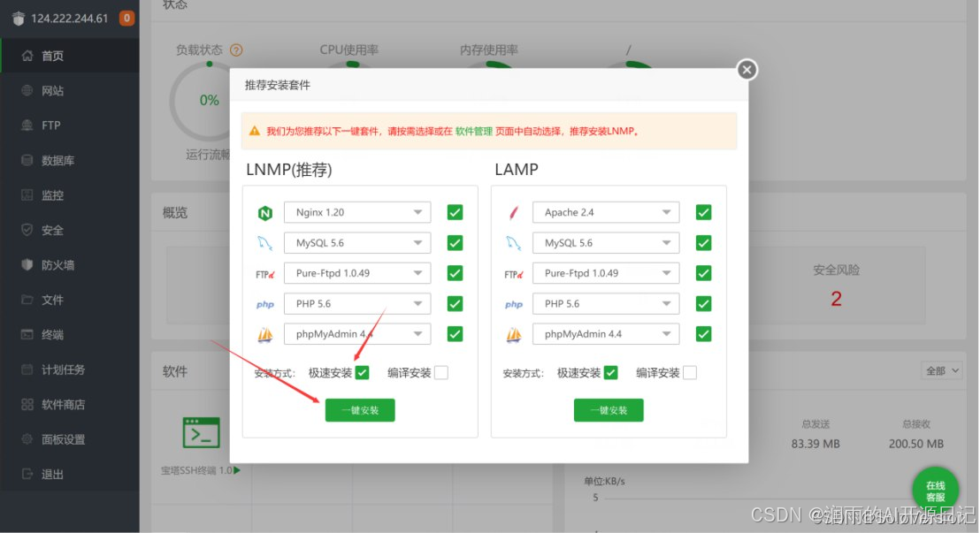
Task: Toggle 极速安装 checkbox in LNMP
Action: pyautogui.click(x=363, y=372)
